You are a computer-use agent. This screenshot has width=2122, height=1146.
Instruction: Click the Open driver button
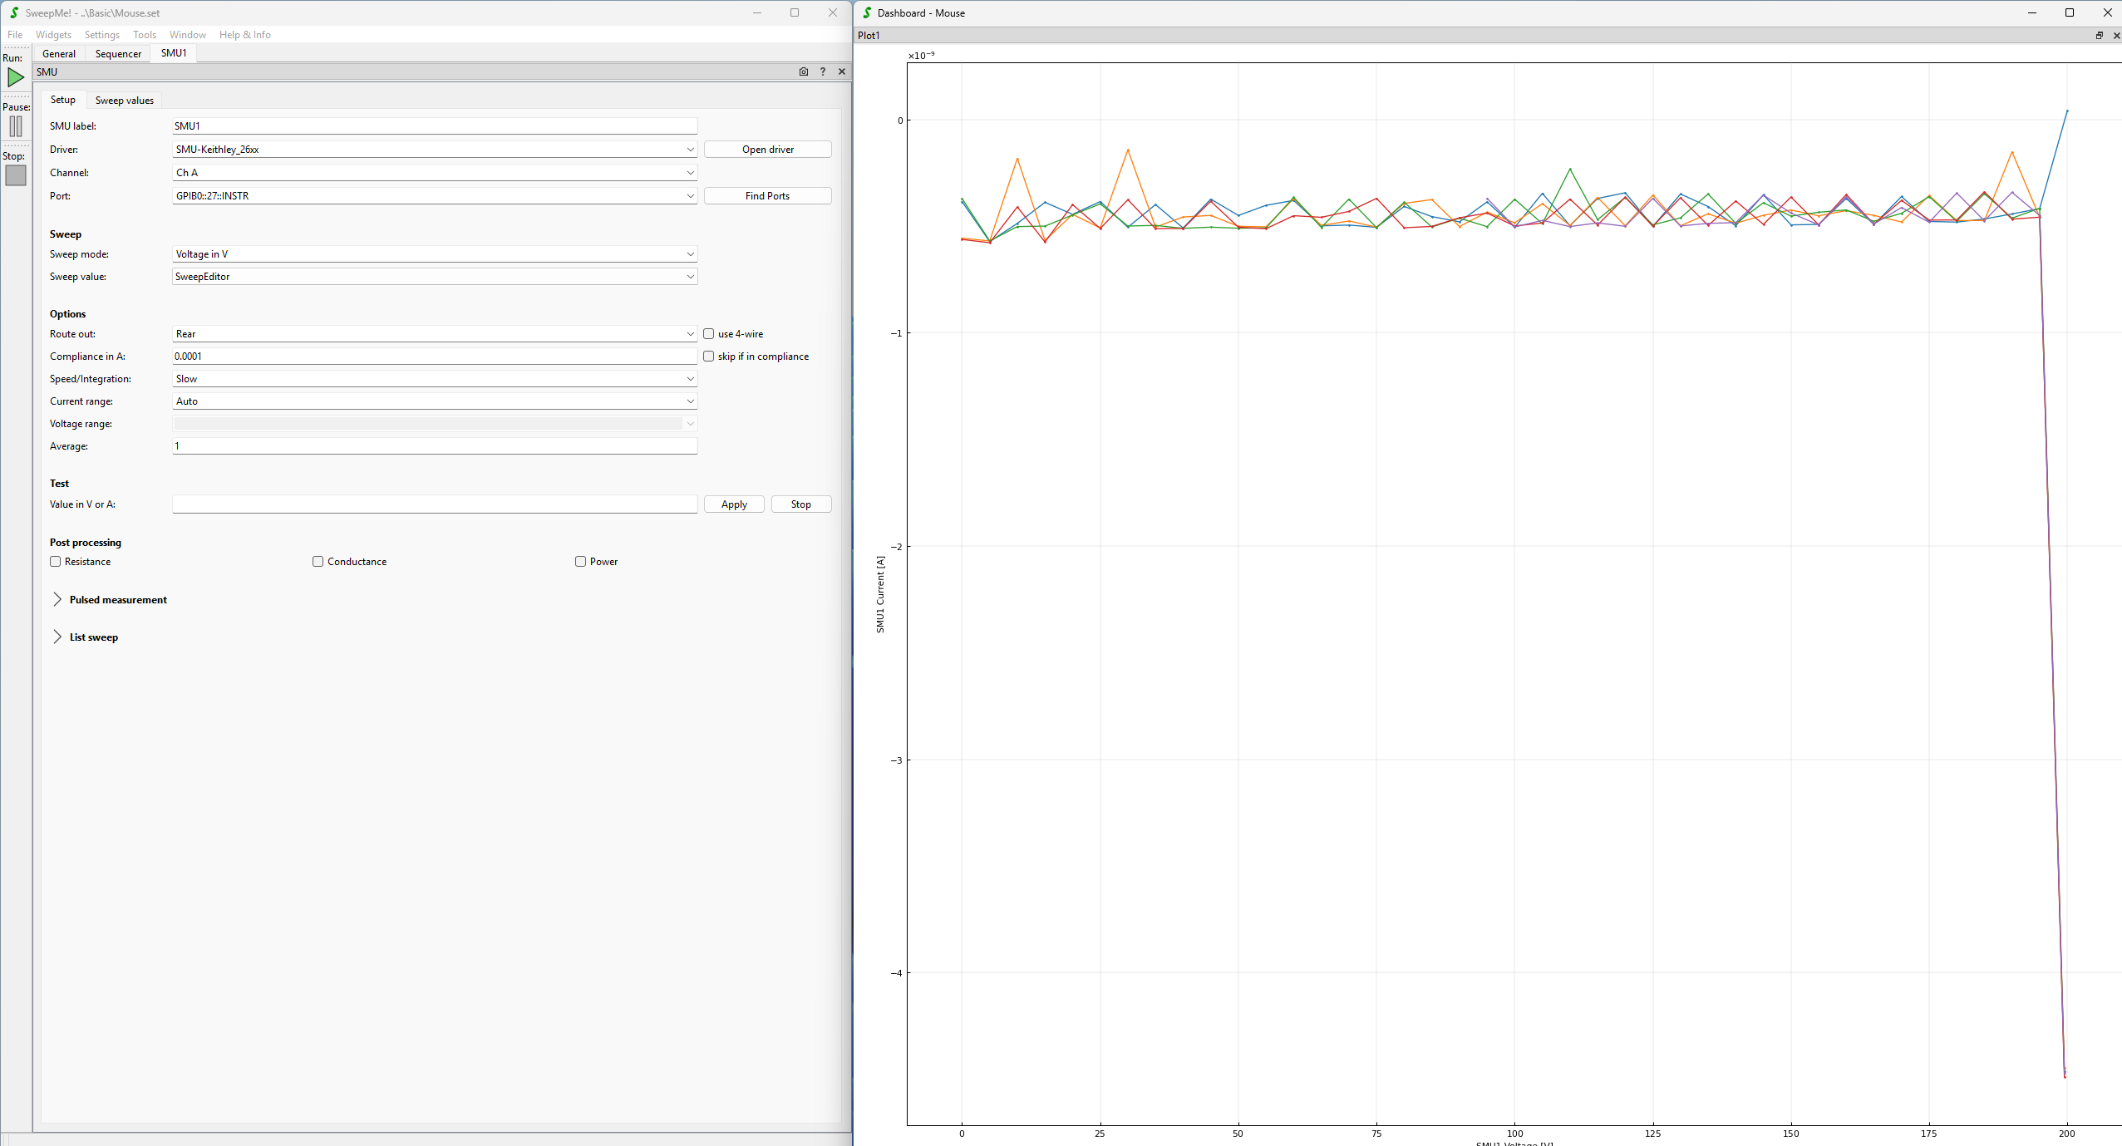pyautogui.click(x=766, y=150)
